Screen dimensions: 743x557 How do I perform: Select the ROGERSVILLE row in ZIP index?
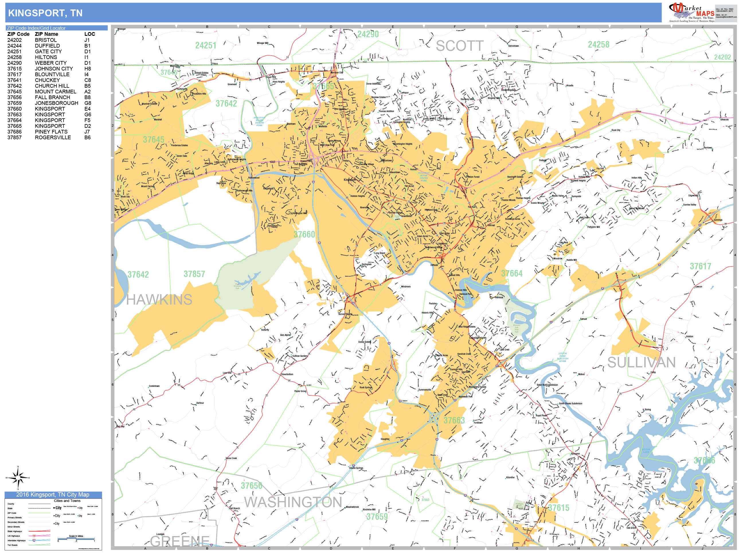[53, 137]
